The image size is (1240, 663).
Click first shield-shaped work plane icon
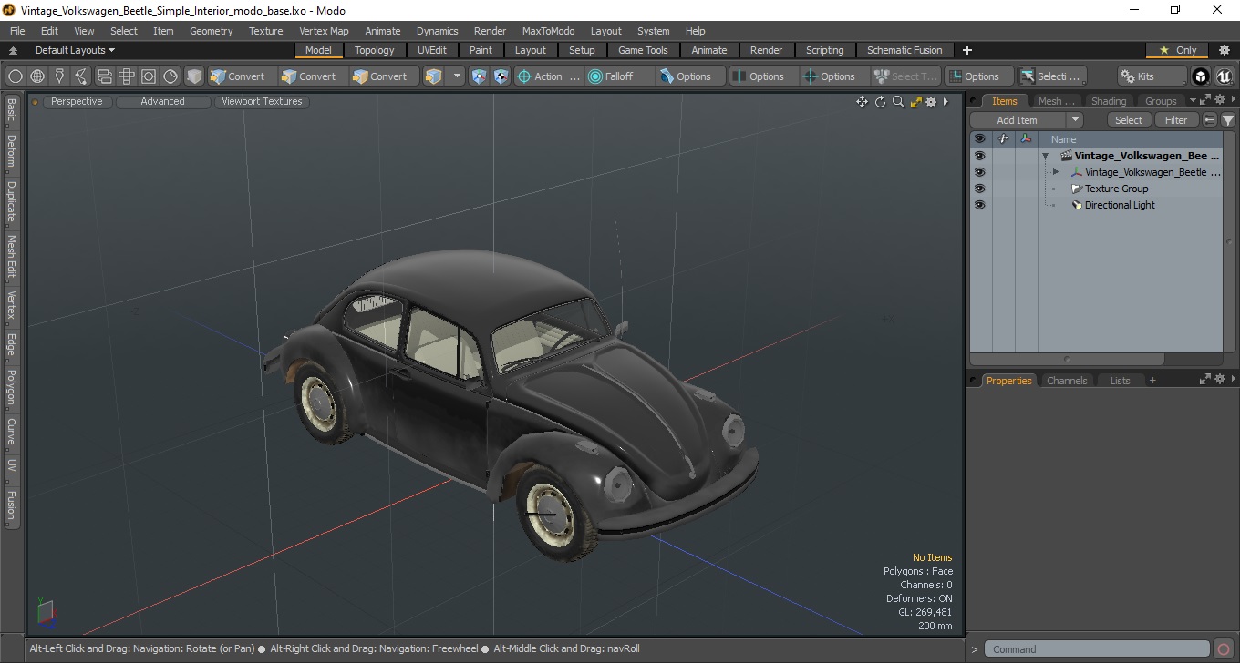tap(480, 76)
